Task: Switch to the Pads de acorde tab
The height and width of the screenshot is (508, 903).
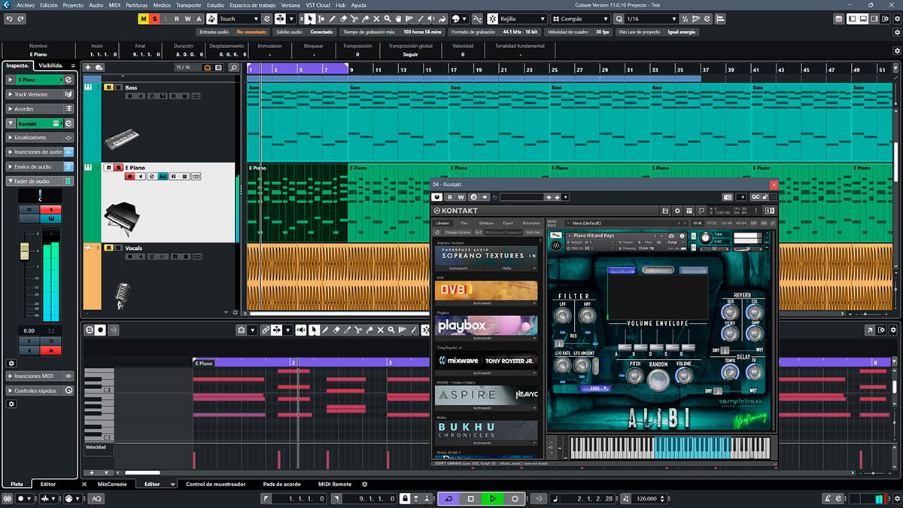Action: click(x=281, y=484)
